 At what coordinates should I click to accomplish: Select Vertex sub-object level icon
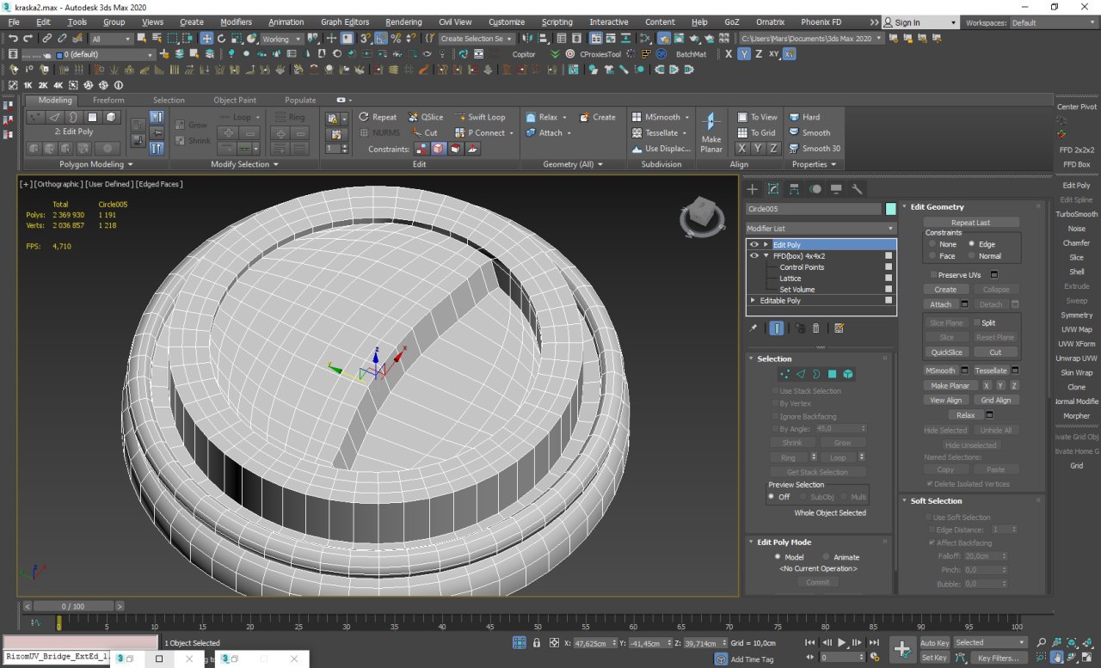click(x=784, y=374)
